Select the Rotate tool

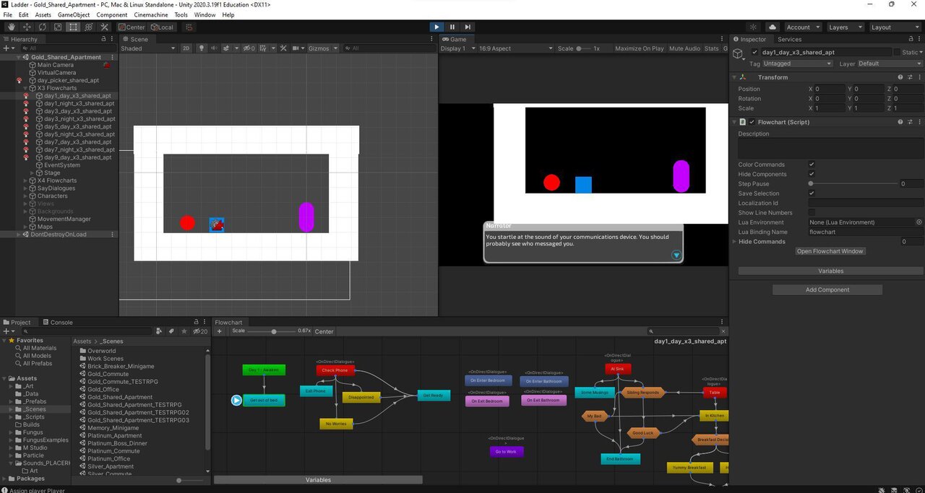coord(43,27)
